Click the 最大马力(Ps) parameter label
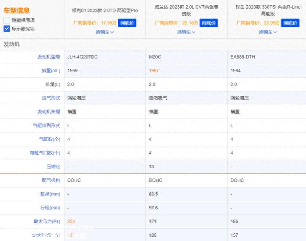Image resolution: width=306 pixels, height=241 pixels. (47, 221)
